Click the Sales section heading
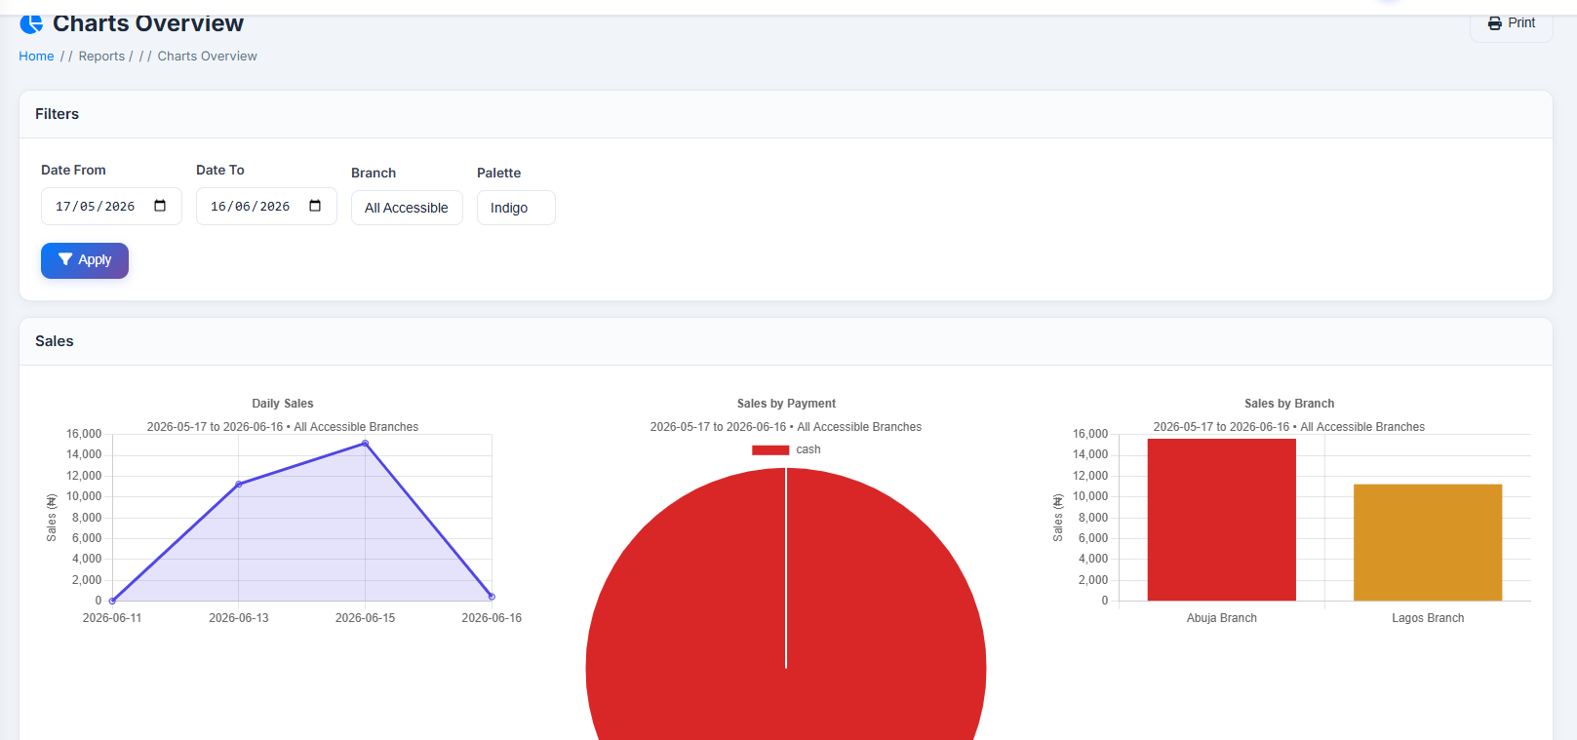The width and height of the screenshot is (1577, 740). (x=55, y=341)
